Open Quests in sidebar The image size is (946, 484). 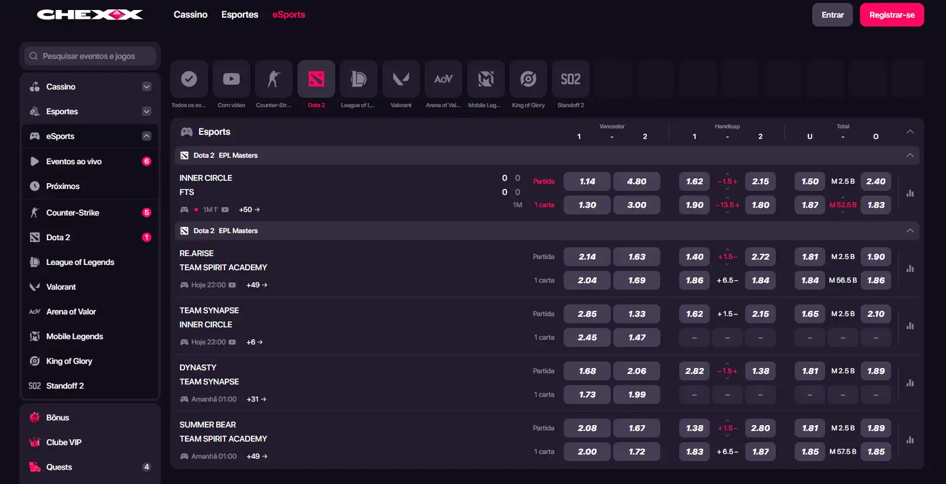(x=90, y=467)
